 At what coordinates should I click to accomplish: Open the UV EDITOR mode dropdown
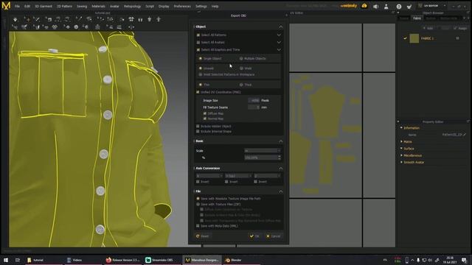point(433,6)
